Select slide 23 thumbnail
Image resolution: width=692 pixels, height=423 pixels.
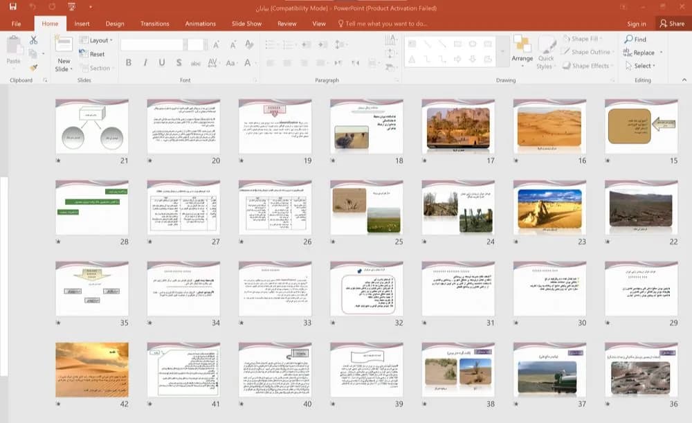(x=549, y=207)
